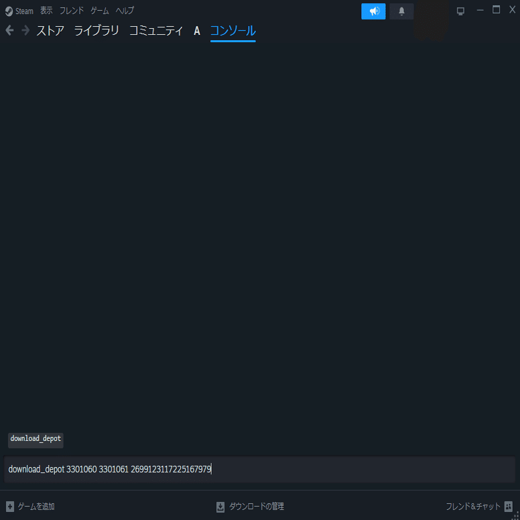
Task: Maximize the Steam window
Action: tap(496, 10)
